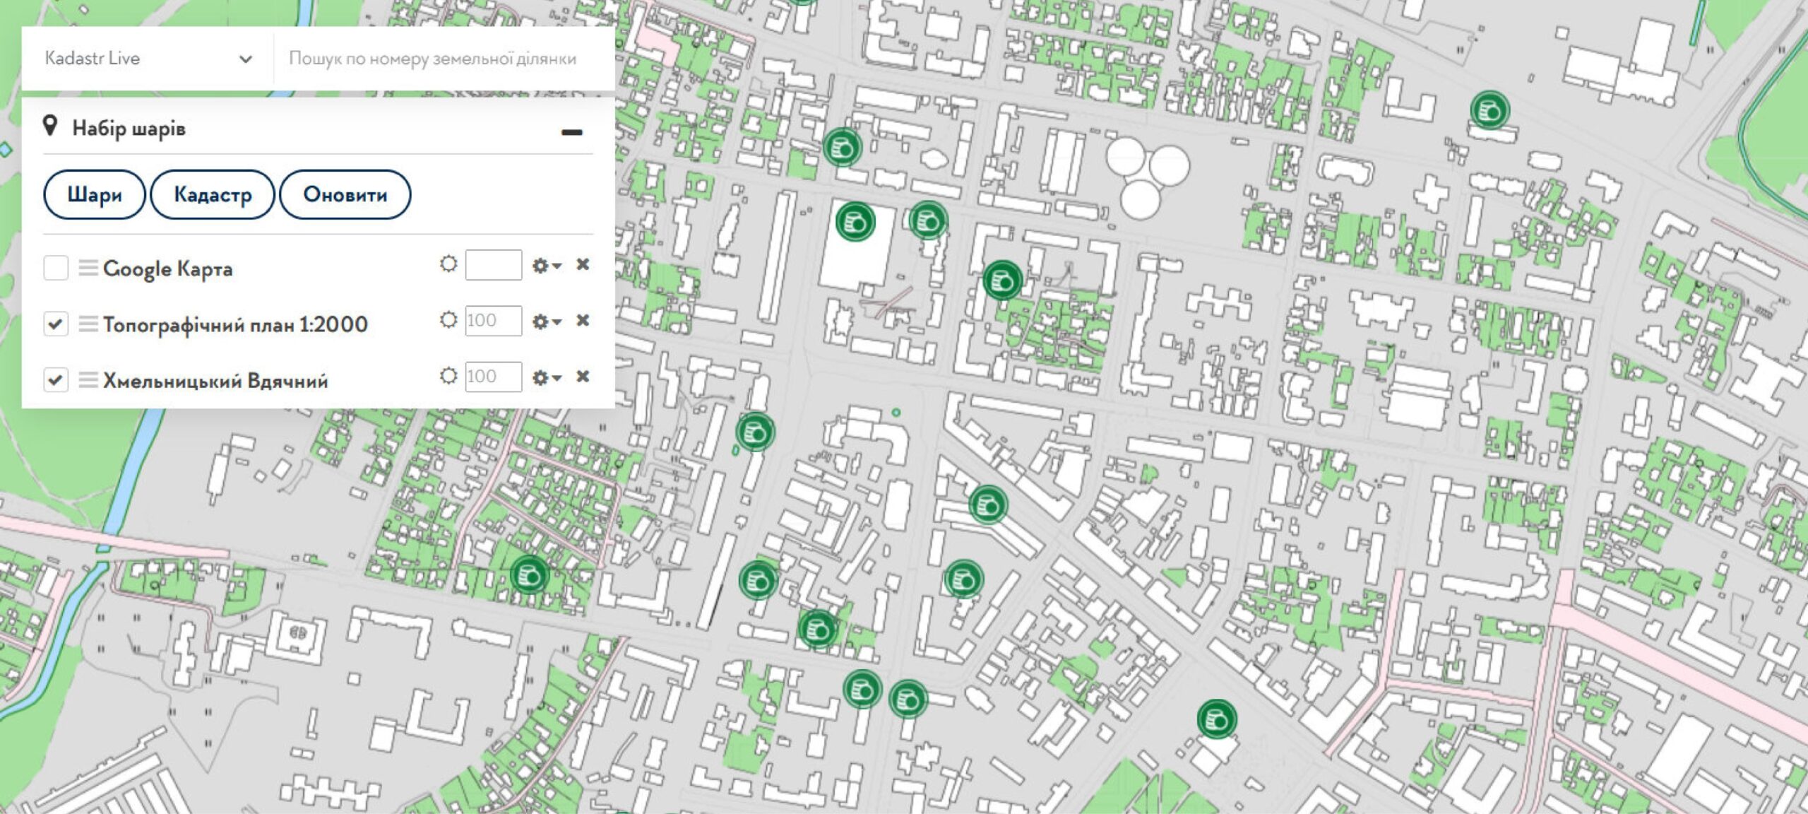
Task: Collapse the Набір шарів panel
Action: [572, 132]
